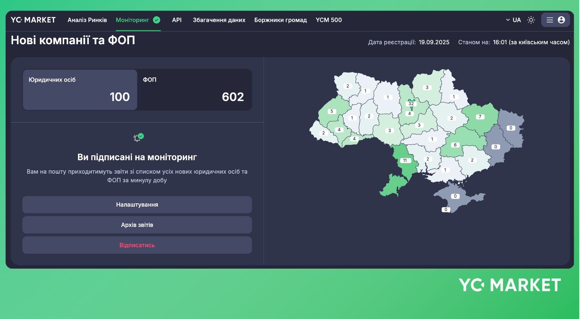Select the Volyn region labeled 2
The image size is (580, 319).
tap(348, 86)
